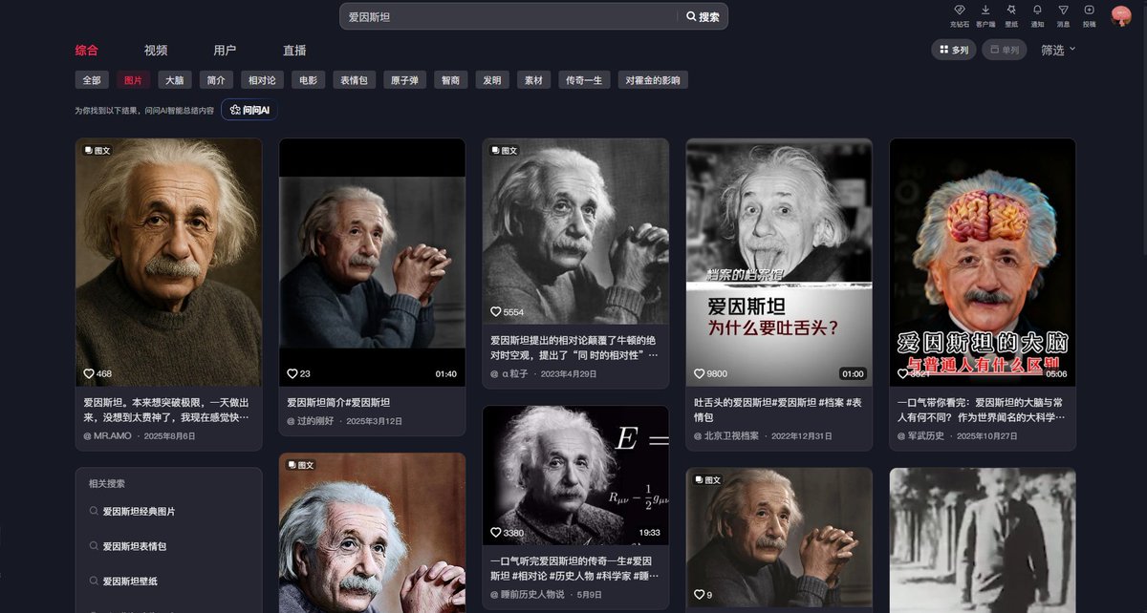
Task: Select the 素材 filter chip
Action: (x=533, y=80)
